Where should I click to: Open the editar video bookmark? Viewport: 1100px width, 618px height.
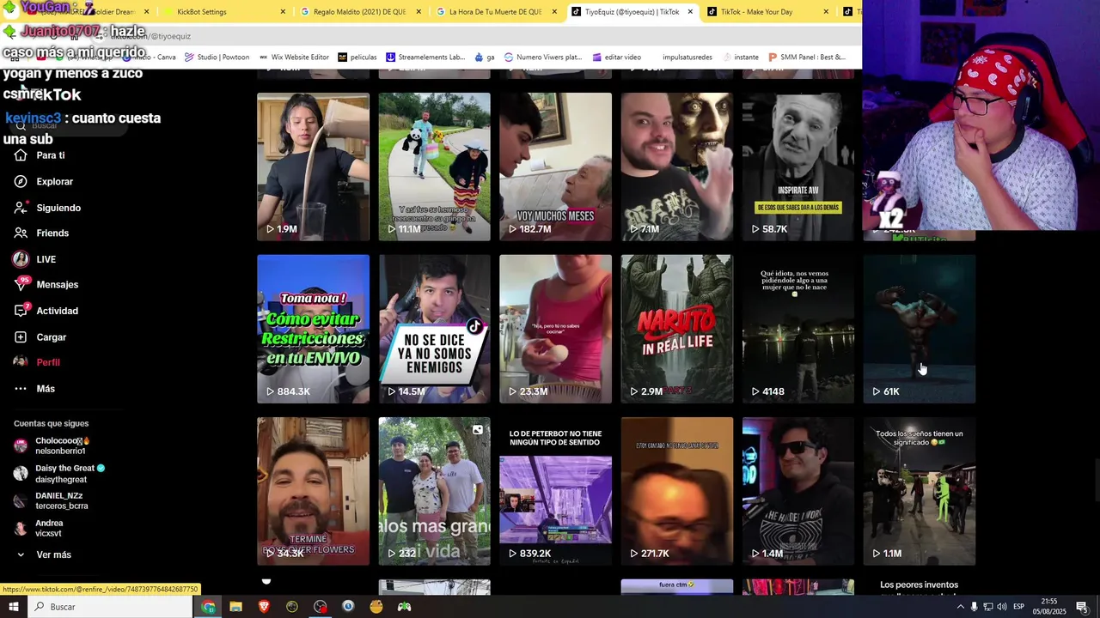617,58
